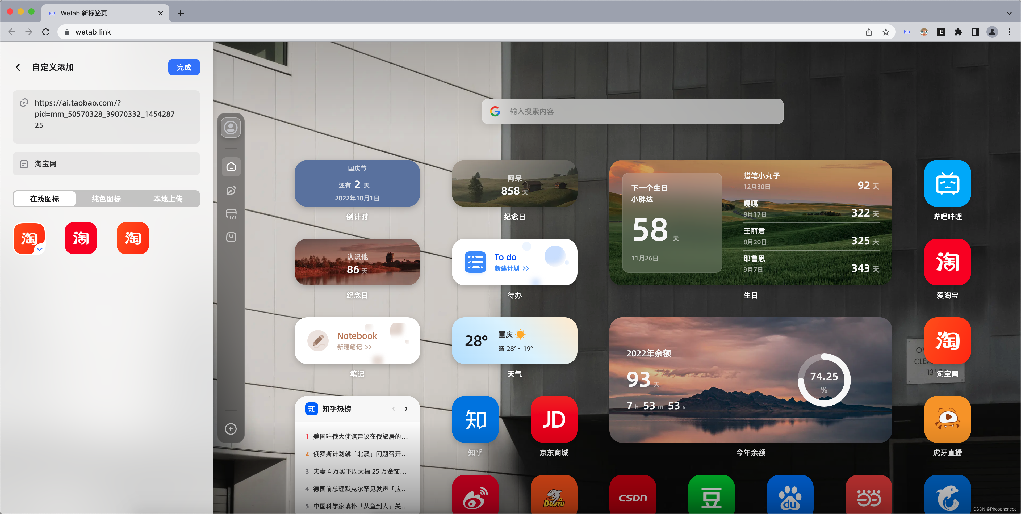Select the CSDN shortcut icon
This screenshot has height=514, width=1021.
pos(632,496)
